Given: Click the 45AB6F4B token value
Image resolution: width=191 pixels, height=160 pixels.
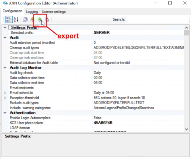Looking at the screenshot, I should tap(103, 123).
